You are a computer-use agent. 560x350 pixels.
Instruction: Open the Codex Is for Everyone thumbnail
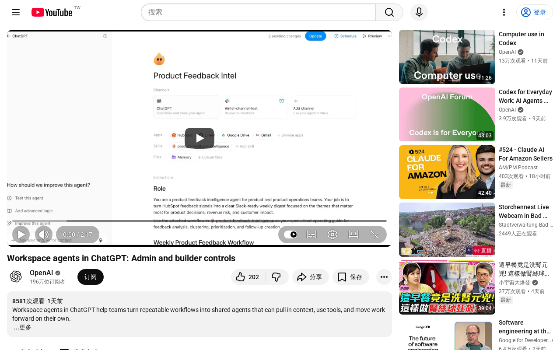click(447, 115)
